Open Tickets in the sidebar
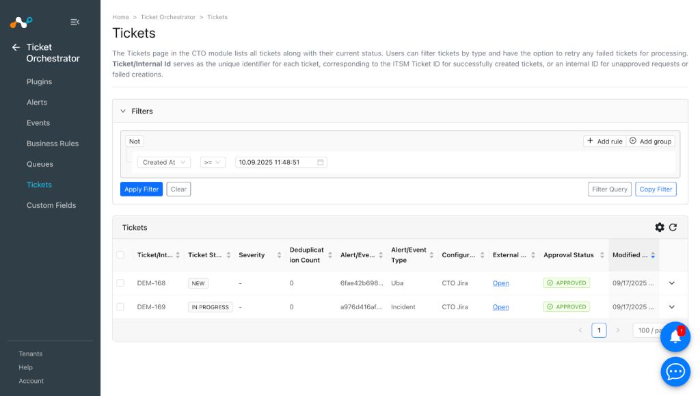 [39, 185]
